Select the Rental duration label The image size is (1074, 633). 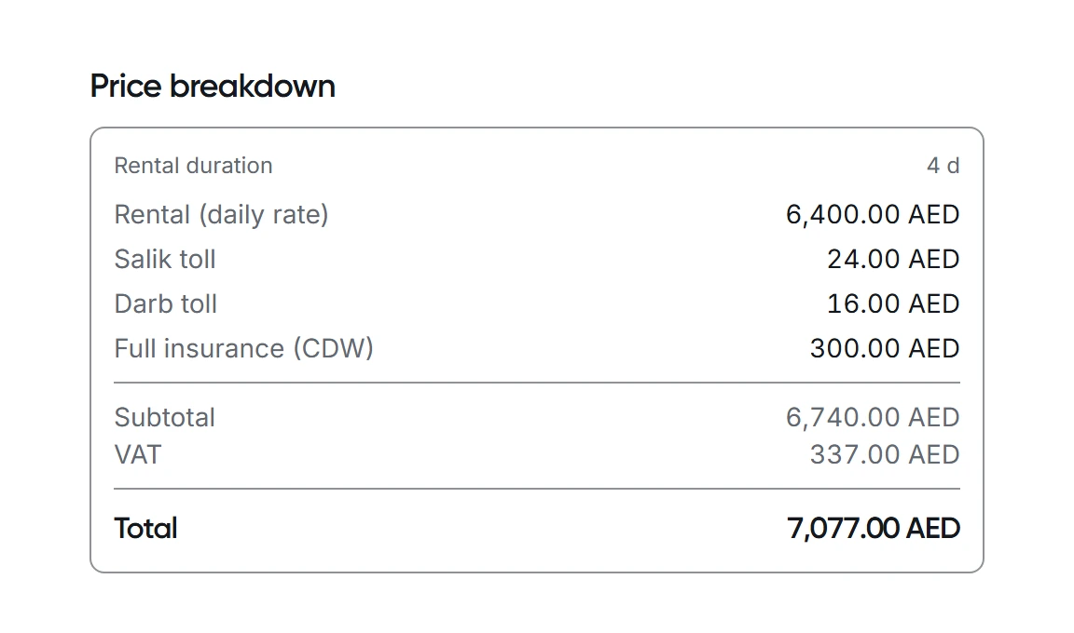pyautogui.click(x=193, y=166)
